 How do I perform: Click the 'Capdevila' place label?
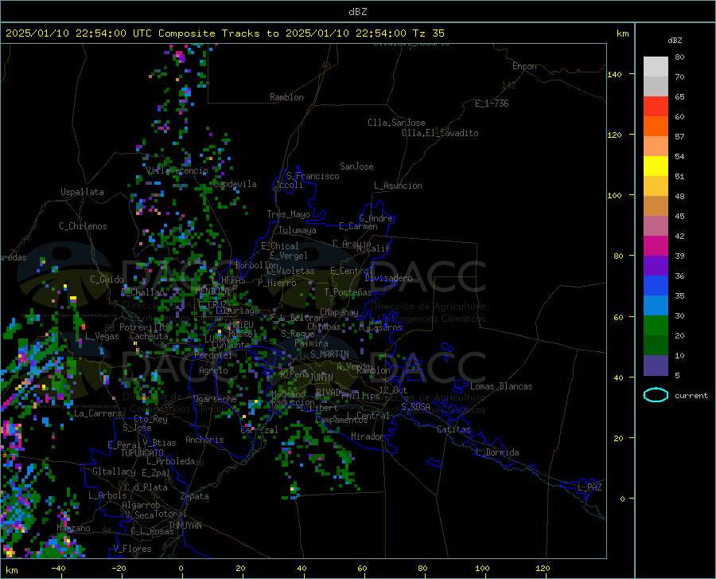(x=235, y=184)
